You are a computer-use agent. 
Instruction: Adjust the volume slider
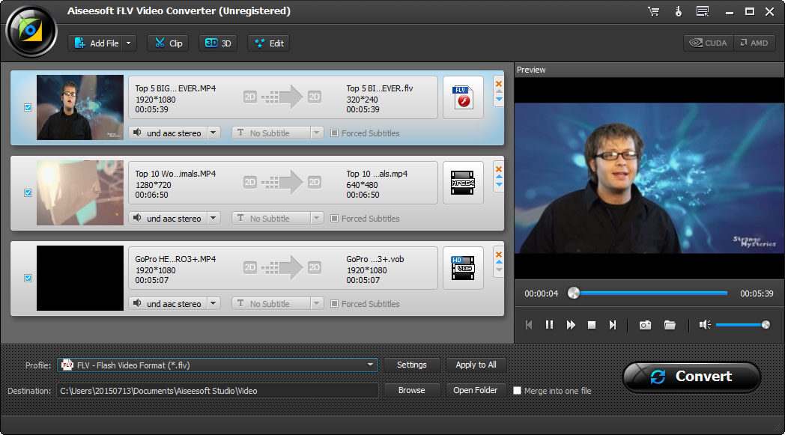point(742,325)
